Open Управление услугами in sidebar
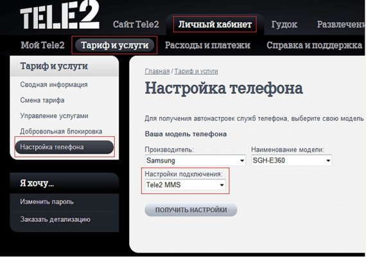 tap(54, 116)
